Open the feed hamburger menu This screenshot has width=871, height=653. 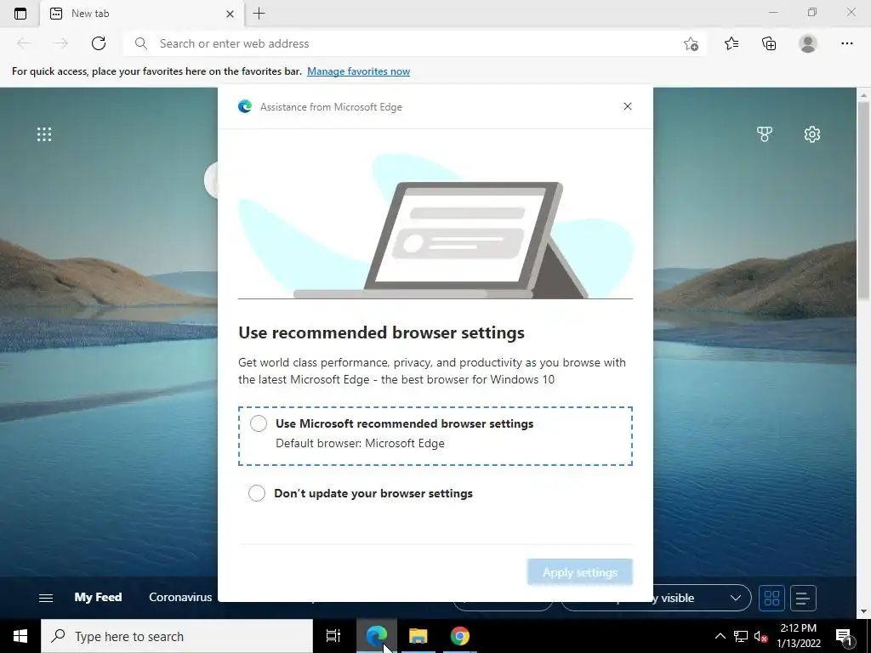pos(46,598)
